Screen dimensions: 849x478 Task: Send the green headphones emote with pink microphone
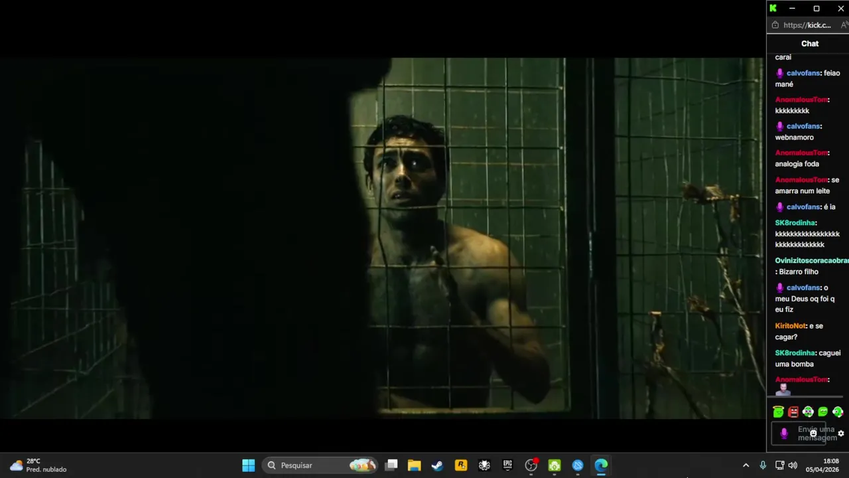838,412
